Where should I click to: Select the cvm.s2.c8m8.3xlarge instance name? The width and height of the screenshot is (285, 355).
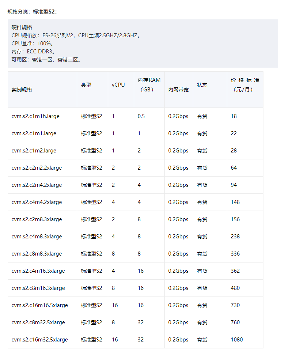(37, 254)
